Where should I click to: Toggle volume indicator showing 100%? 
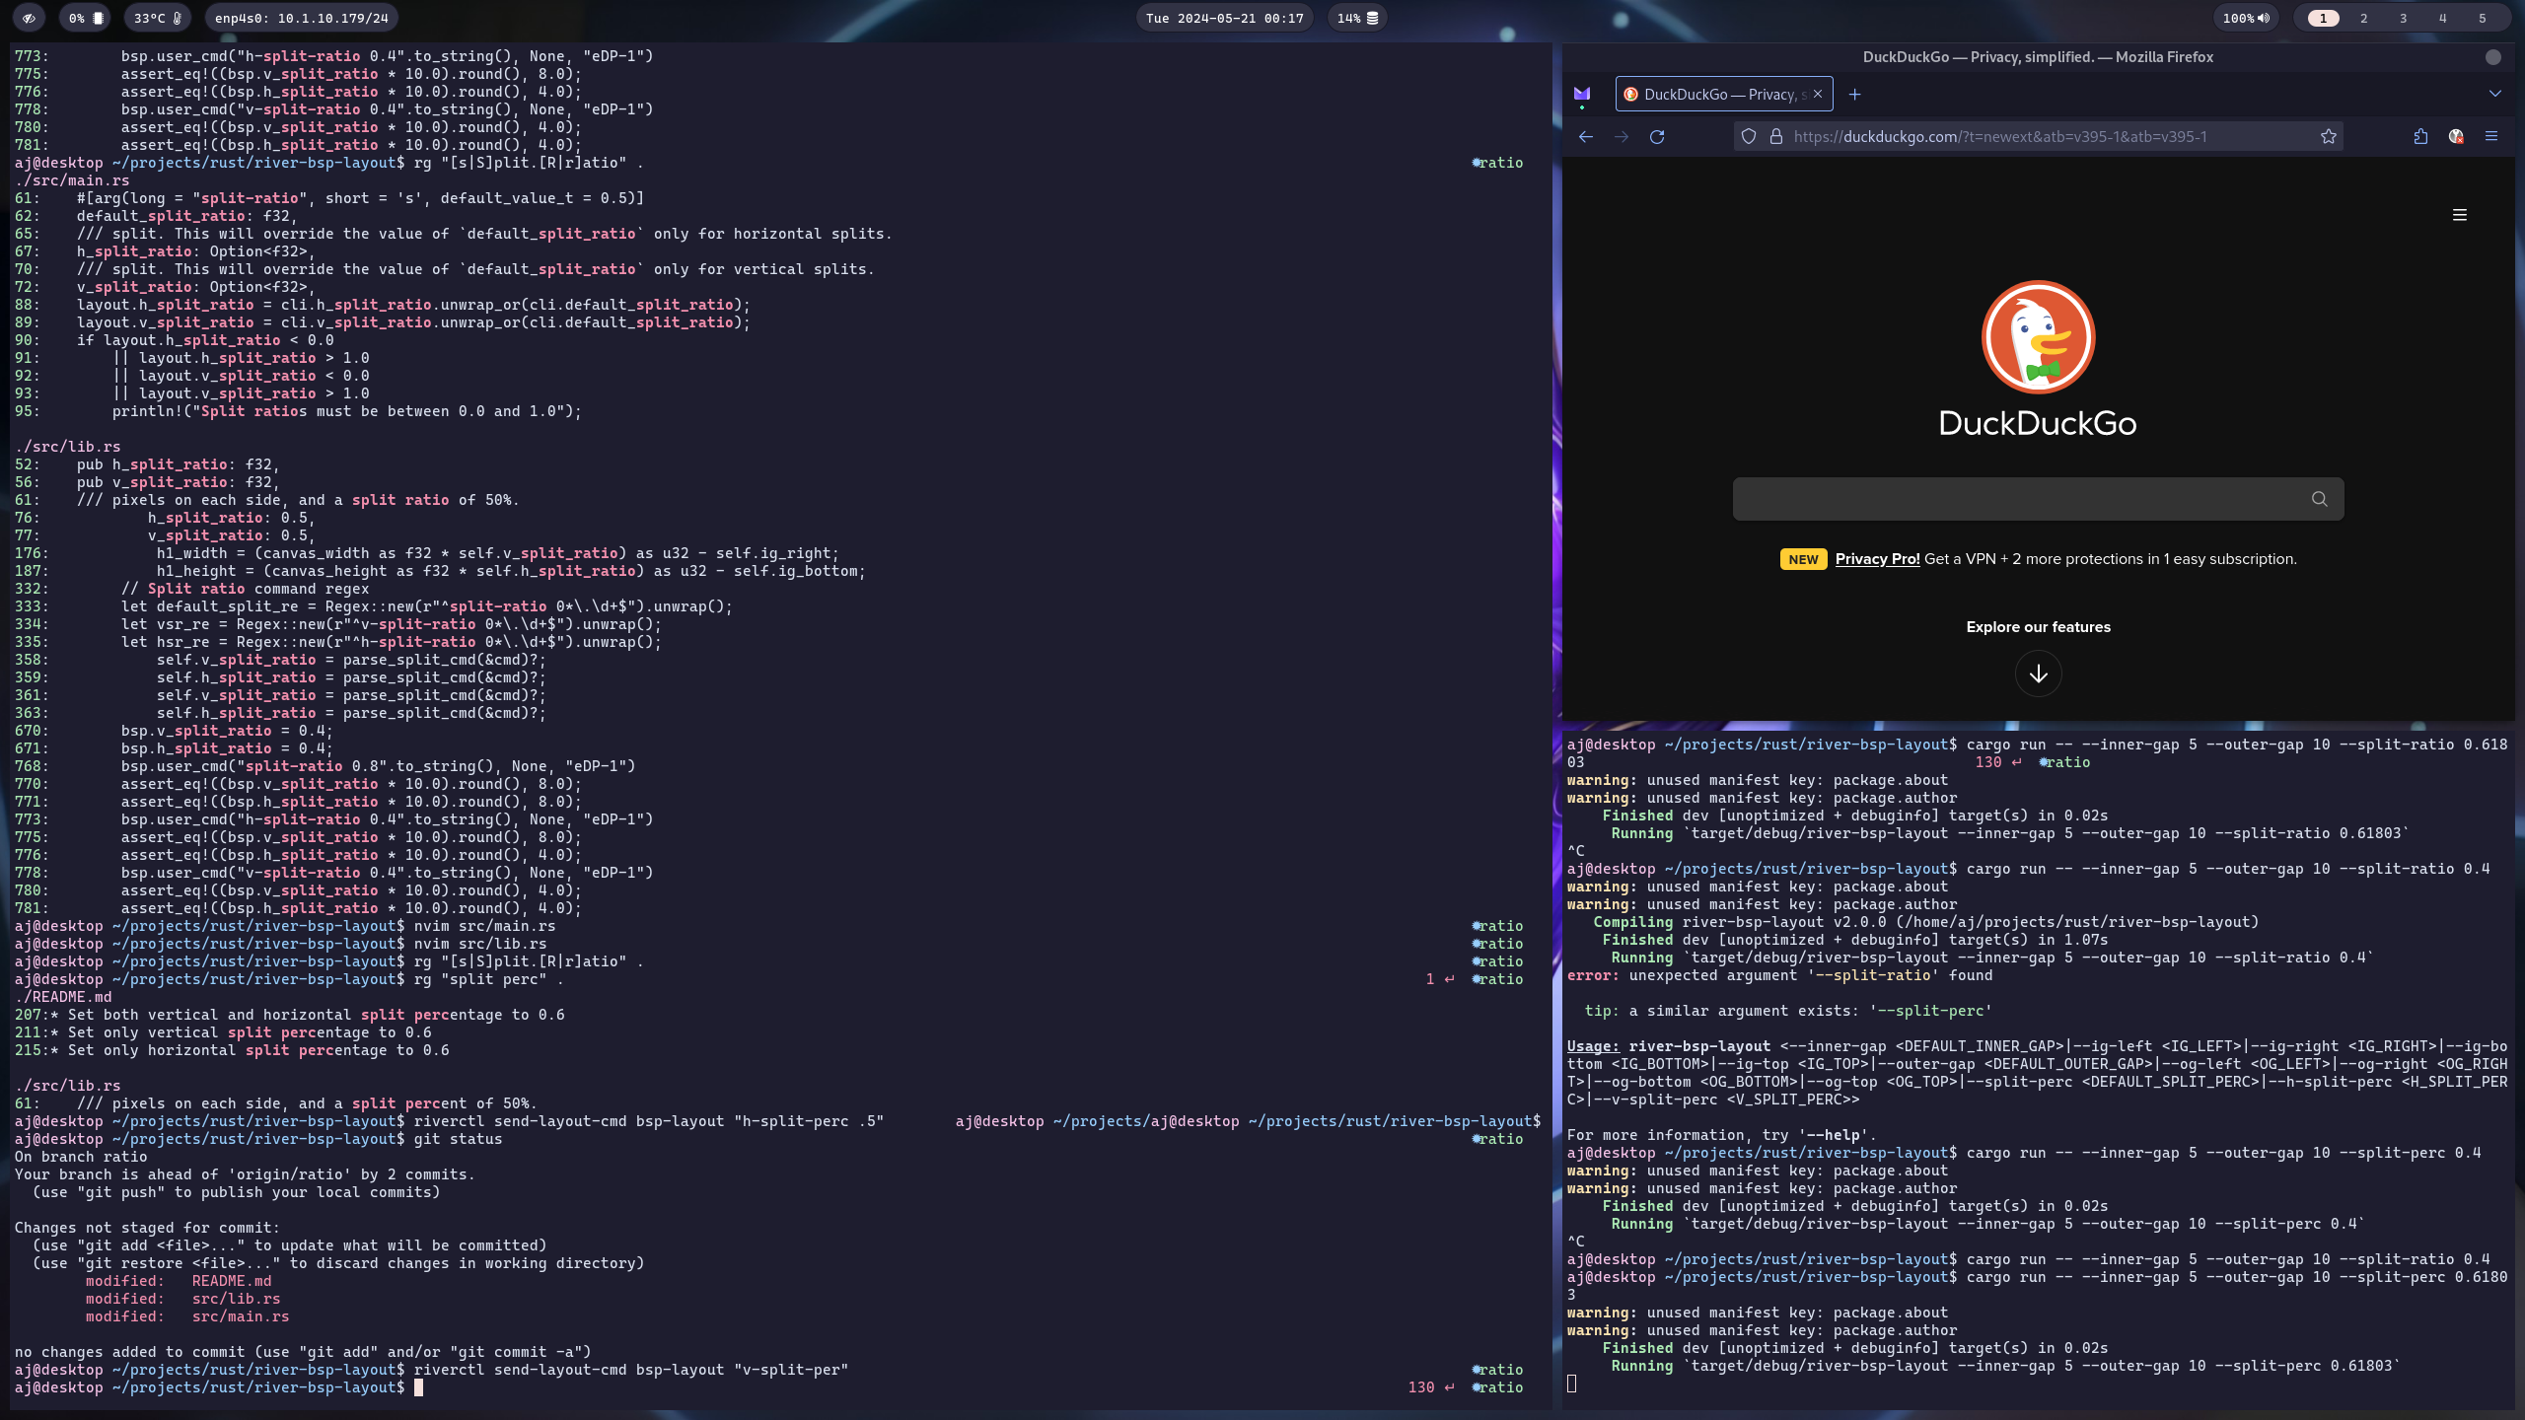pos(2246,18)
